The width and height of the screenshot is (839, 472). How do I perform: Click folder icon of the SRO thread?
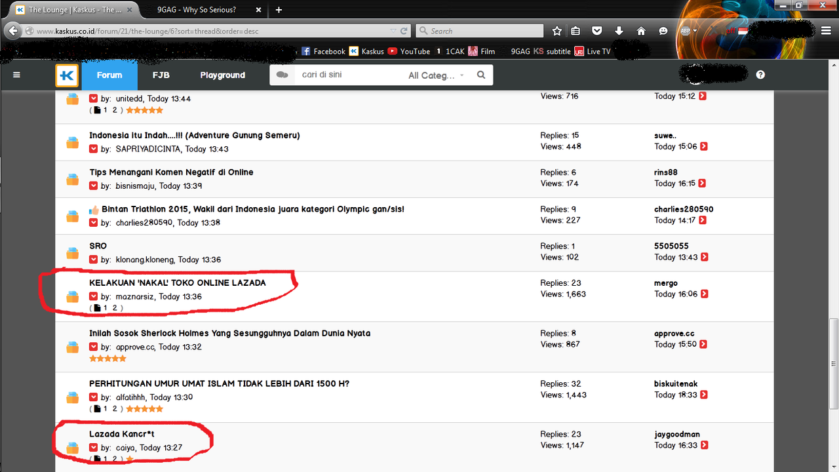(x=73, y=253)
